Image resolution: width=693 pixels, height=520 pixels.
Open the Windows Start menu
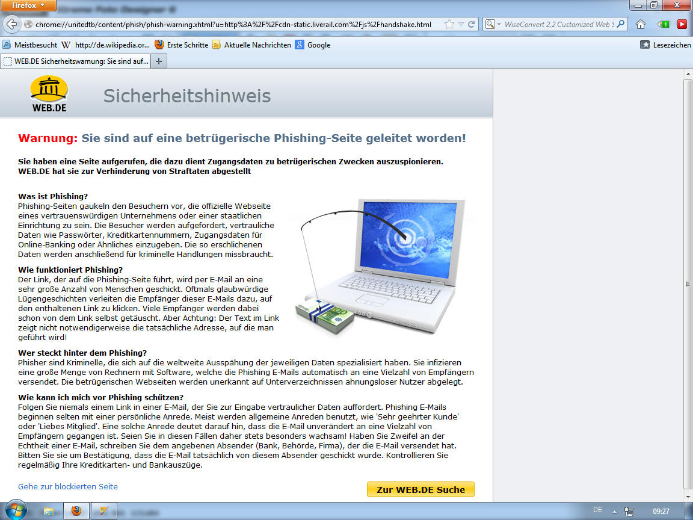[16, 511]
